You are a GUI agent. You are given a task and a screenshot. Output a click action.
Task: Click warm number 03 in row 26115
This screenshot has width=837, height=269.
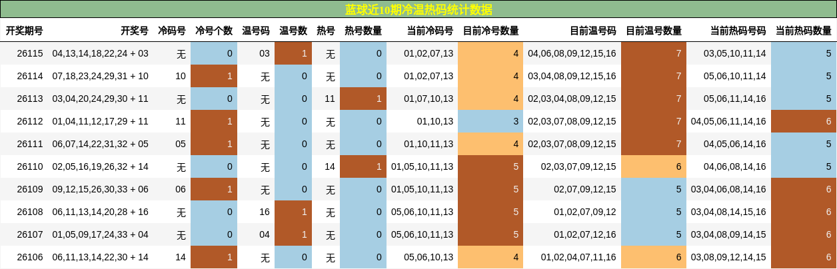(x=265, y=53)
